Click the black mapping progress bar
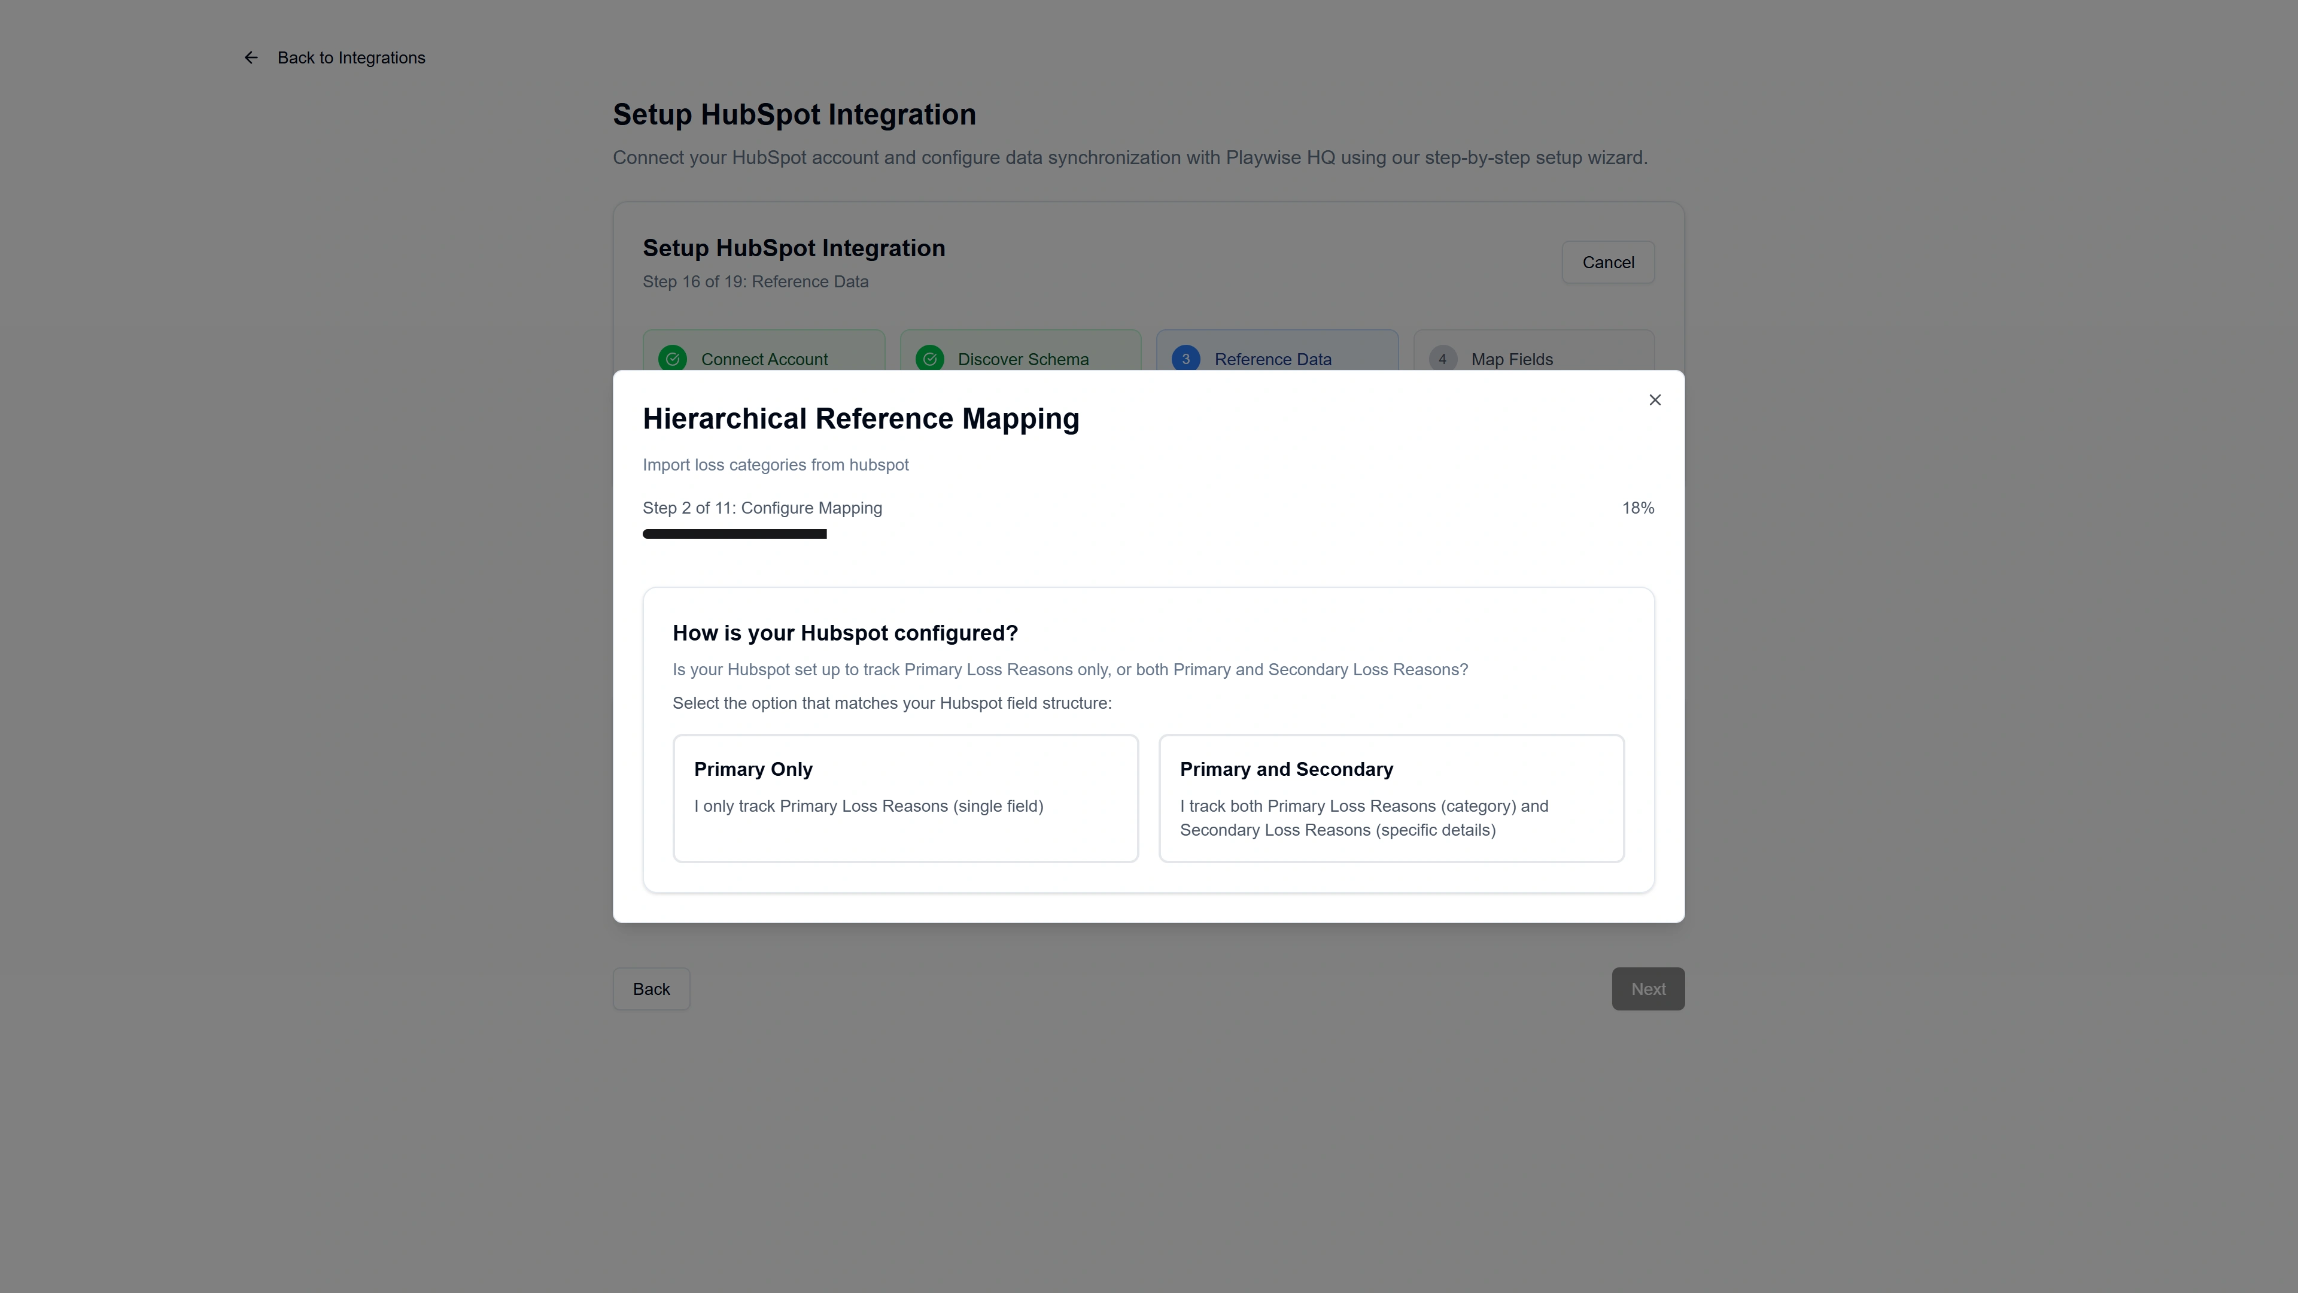 click(x=734, y=533)
